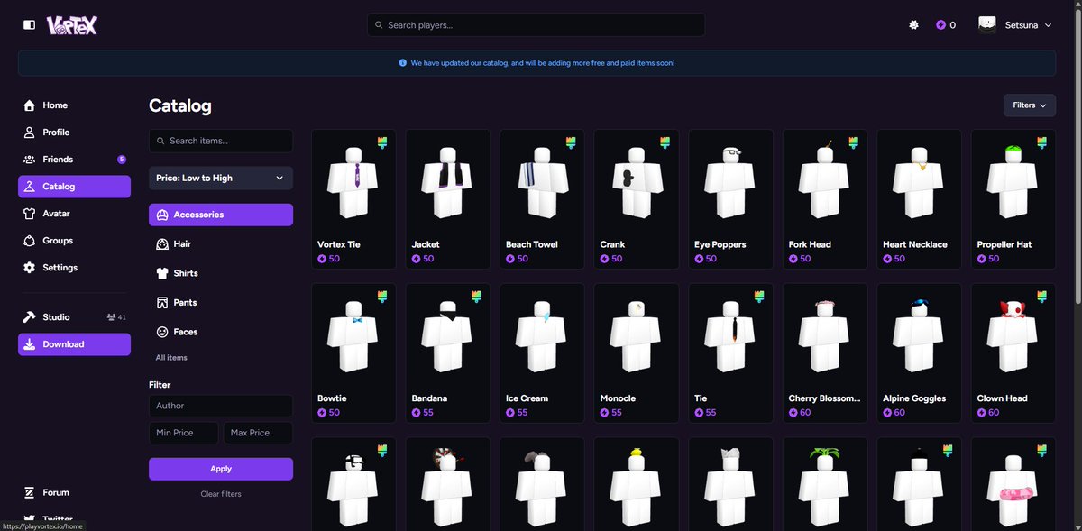Open the currency balance icon
The image size is (1082, 531).
click(x=940, y=25)
